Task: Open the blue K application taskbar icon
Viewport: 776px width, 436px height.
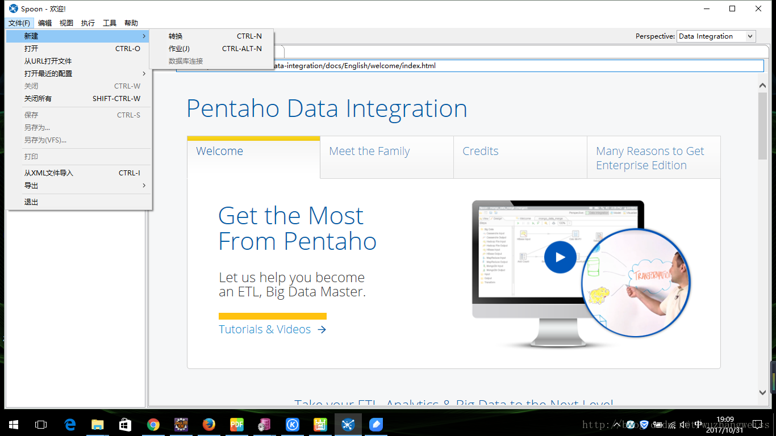Action: coord(293,424)
